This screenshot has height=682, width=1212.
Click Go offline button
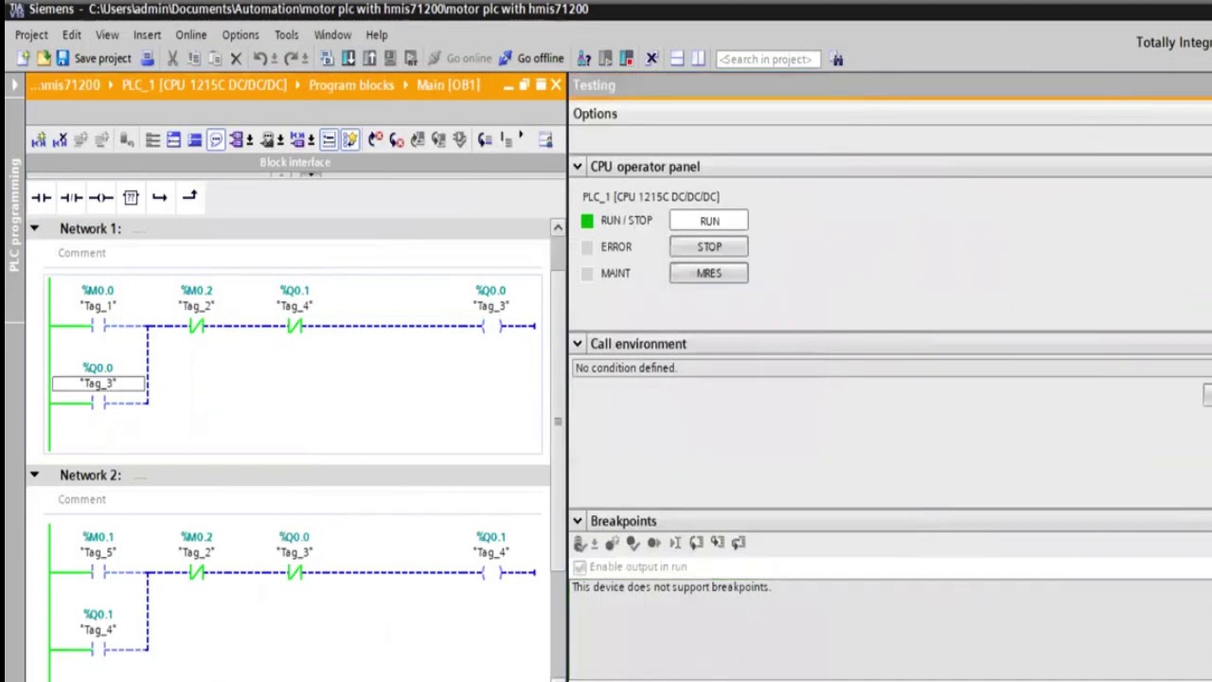531,59
